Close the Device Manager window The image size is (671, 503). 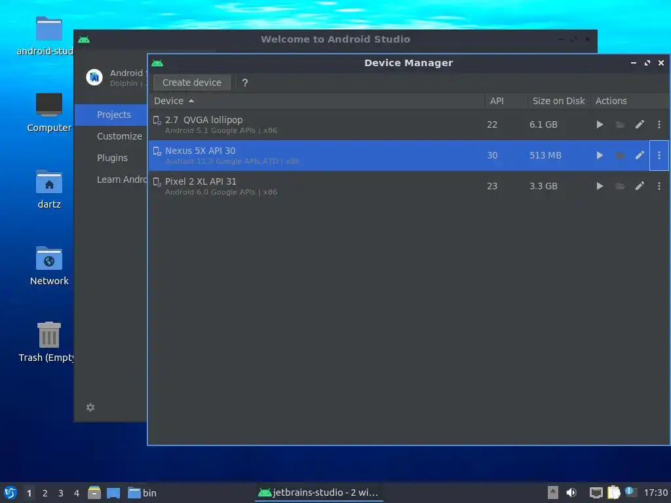[661, 63]
